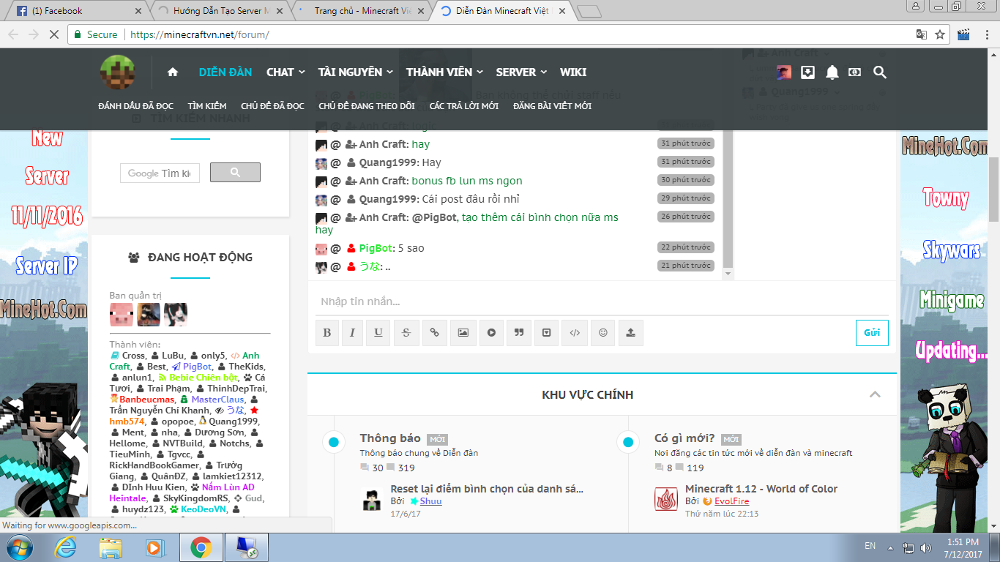The height and width of the screenshot is (562, 1000).
Task: Open the Có gì mới? forum
Action: click(684, 438)
